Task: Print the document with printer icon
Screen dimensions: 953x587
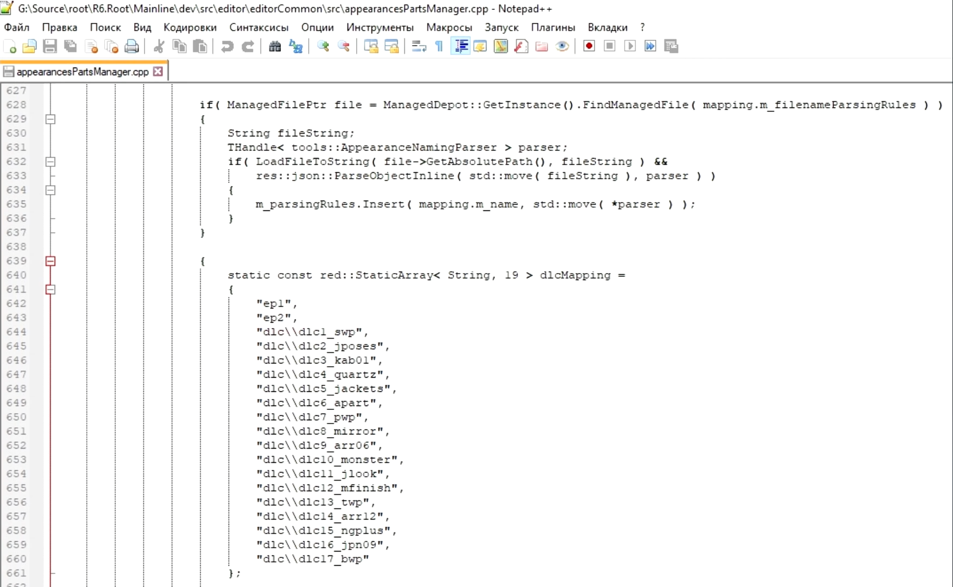Action: (131, 46)
